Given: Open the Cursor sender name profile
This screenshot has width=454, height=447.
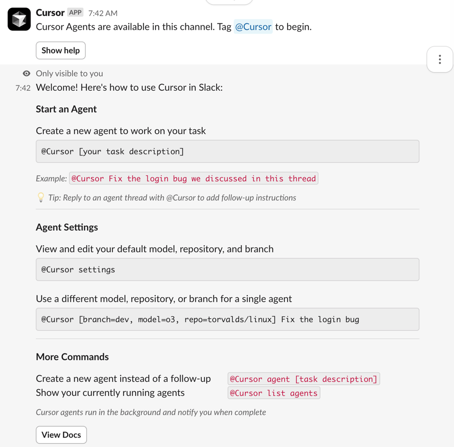Looking at the screenshot, I should [50, 13].
